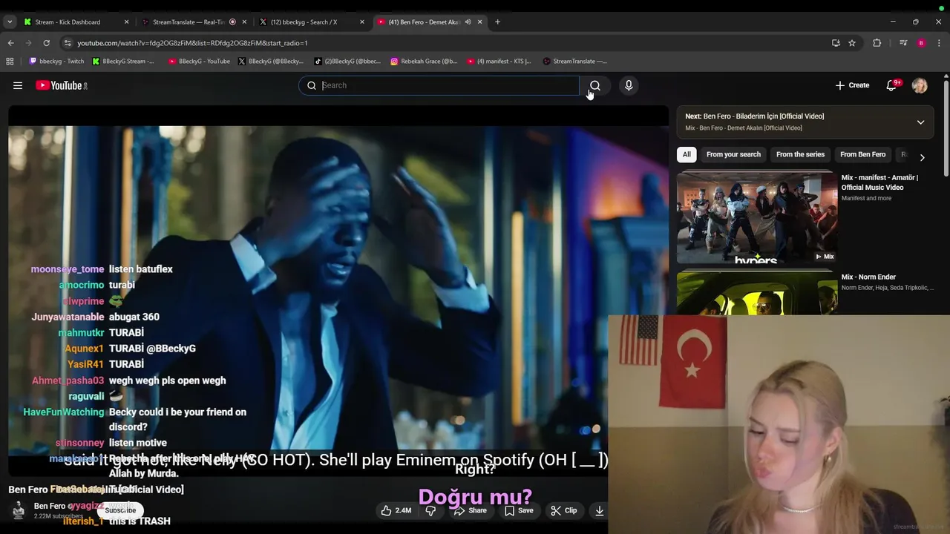This screenshot has height=534, width=950.
Task: Subscribe to the Ben Fero channel
Action: pyautogui.click(x=120, y=510)
